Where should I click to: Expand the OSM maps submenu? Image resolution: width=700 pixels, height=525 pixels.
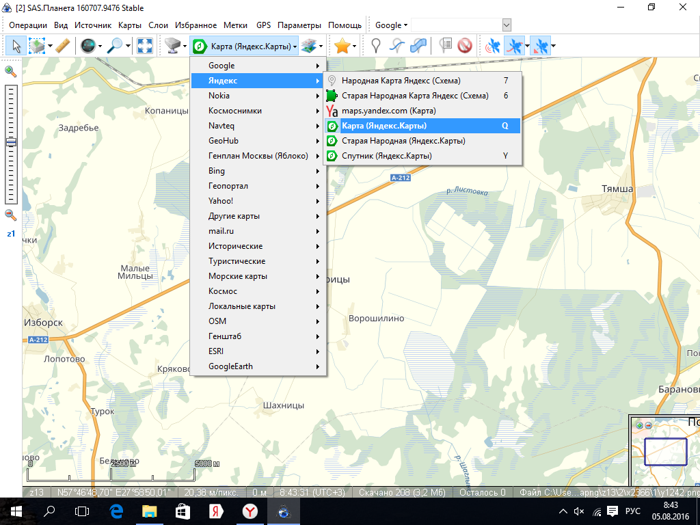(258, 321)
